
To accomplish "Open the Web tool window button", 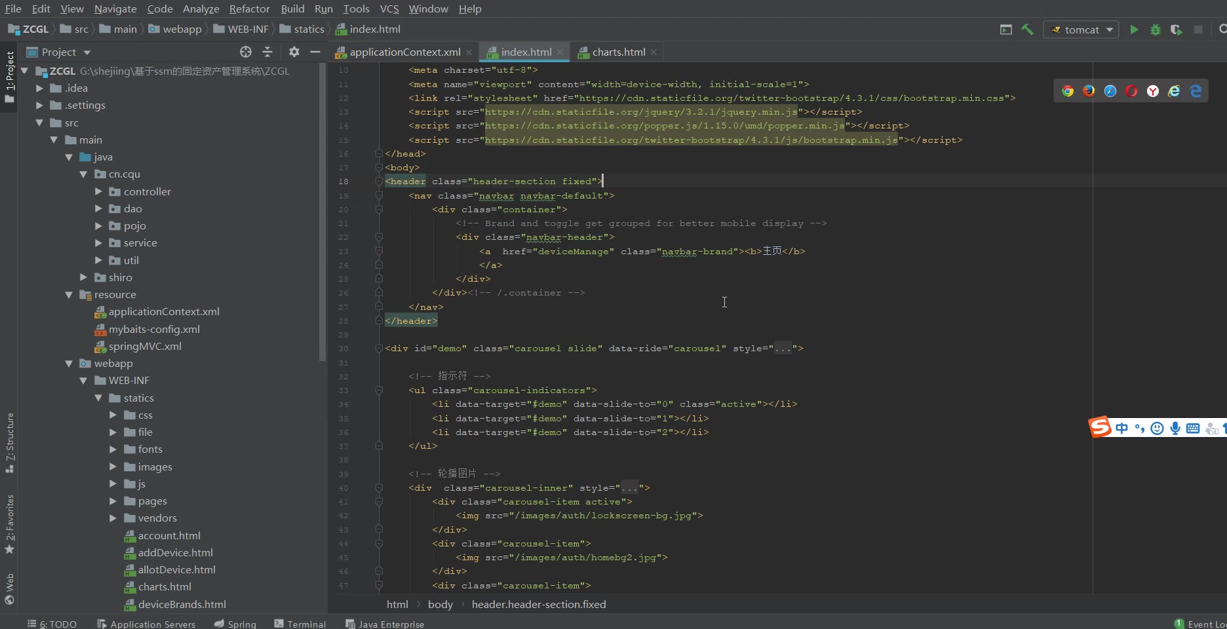I will click(x=9, y=589).
